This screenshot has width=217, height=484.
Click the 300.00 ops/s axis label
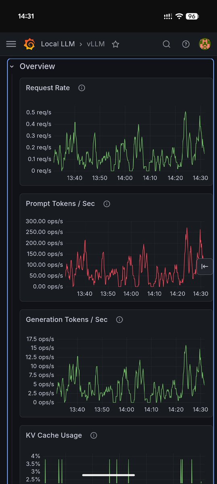coord(44,221)
